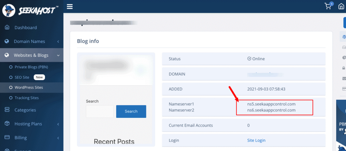Open SEO Site submenu item
Image resolution: width=346 pixels, height=151 pixels.
tap(22, 77)
